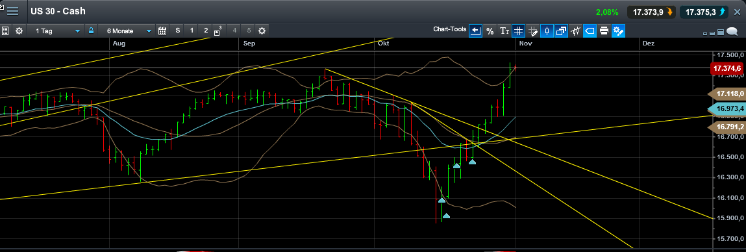
Task: Switch to percent scale tool
Action: (490, 31)
